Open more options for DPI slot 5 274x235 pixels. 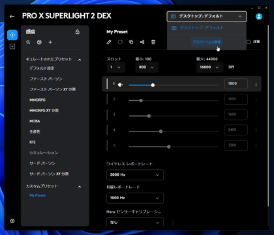pyautogui.click(x=256, y=146)
